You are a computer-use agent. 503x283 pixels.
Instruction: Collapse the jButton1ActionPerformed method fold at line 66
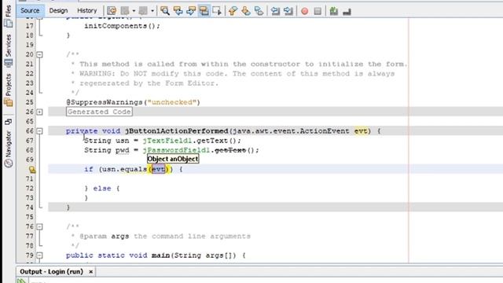39,131
